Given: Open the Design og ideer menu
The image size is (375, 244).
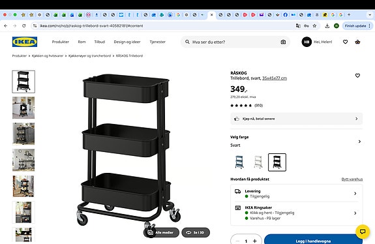Looking at the screenshot, I should (x=127, y=42).
